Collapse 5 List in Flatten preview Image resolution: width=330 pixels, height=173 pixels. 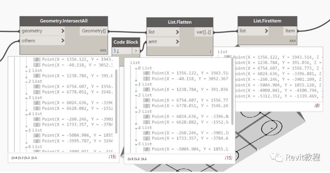click(x=136, y=144)
